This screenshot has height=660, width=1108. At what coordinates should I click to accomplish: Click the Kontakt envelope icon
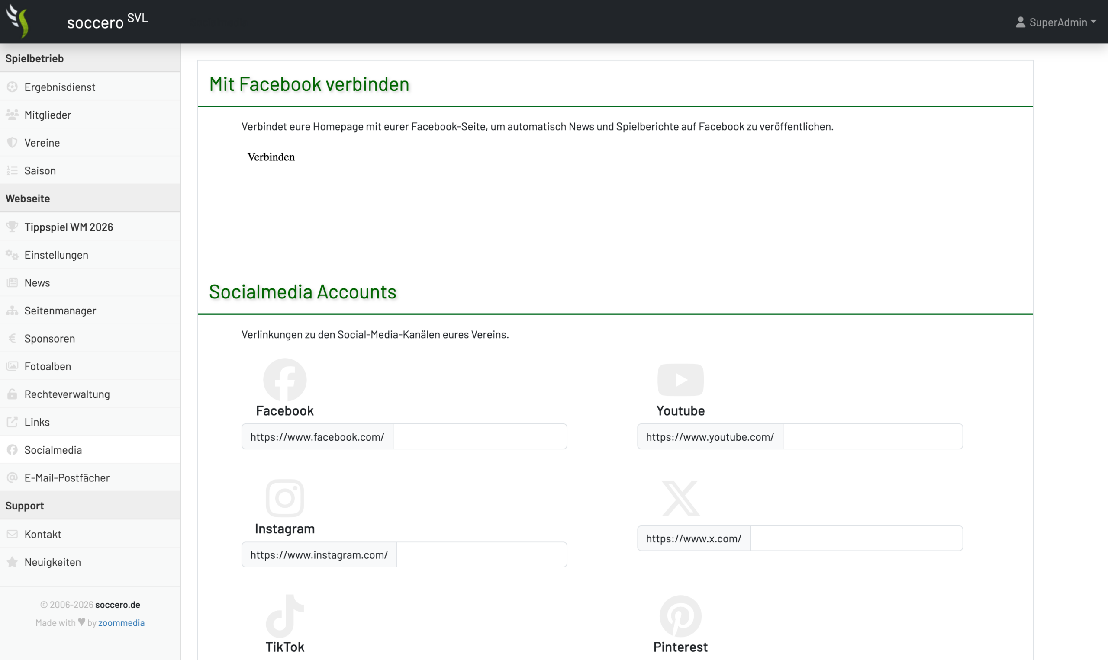[12, 534]
